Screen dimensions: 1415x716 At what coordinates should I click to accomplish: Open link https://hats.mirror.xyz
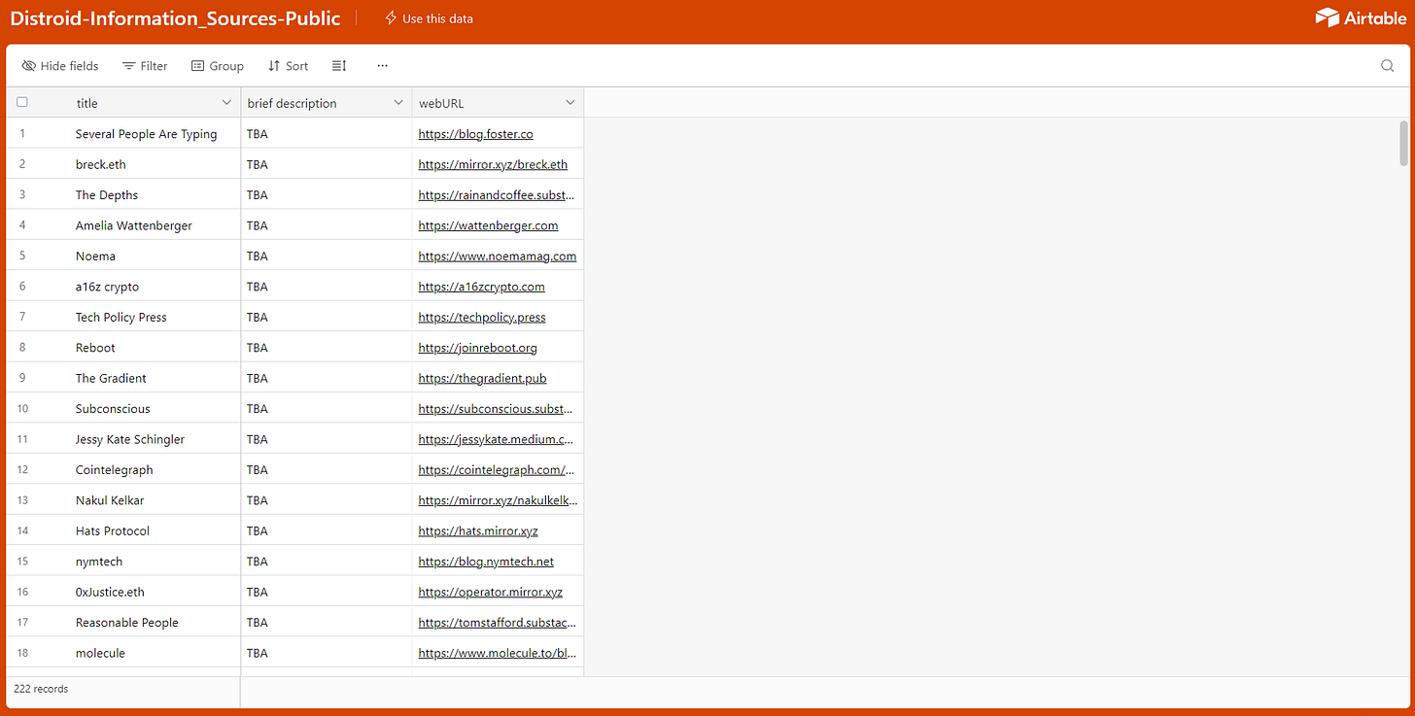pos(478,530)
